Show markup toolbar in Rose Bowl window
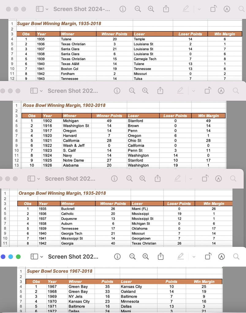This screenshot has height=313, width=246. point(221,91)
